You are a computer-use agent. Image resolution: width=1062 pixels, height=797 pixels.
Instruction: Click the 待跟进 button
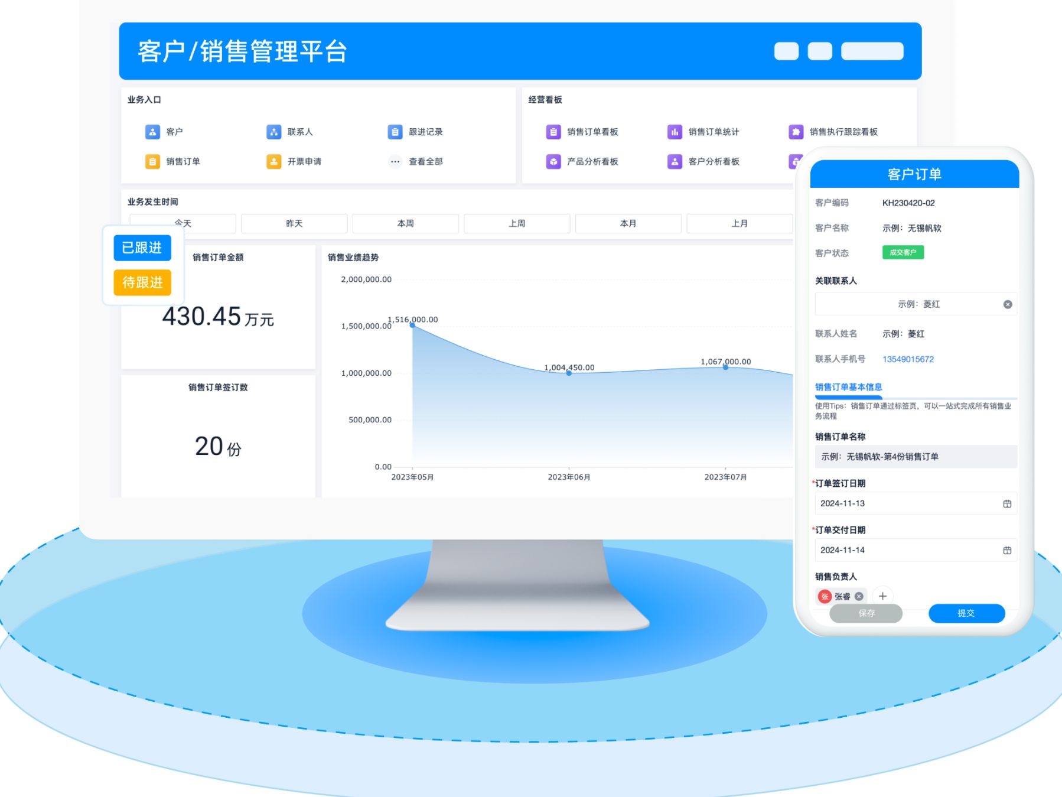click(x=142, y=282)
